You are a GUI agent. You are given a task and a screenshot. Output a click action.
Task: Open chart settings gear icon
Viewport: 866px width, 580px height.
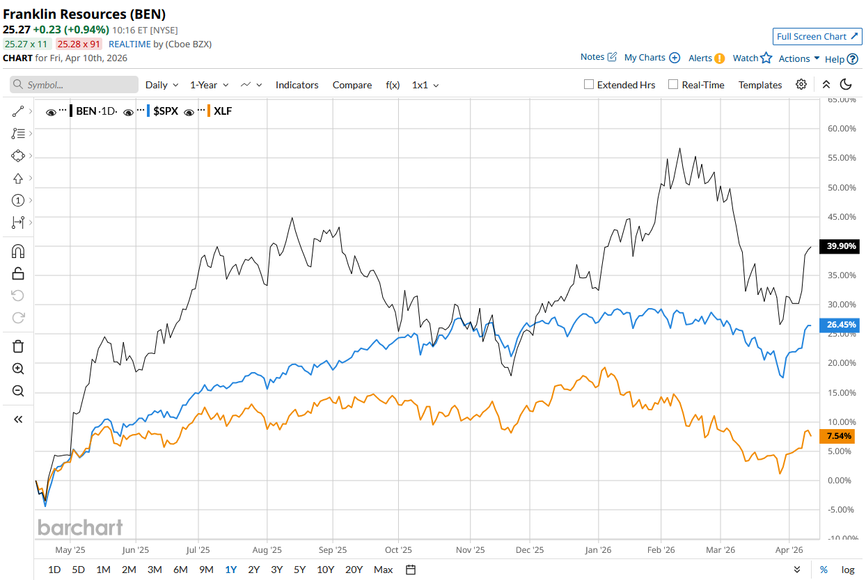pos(801,85)
